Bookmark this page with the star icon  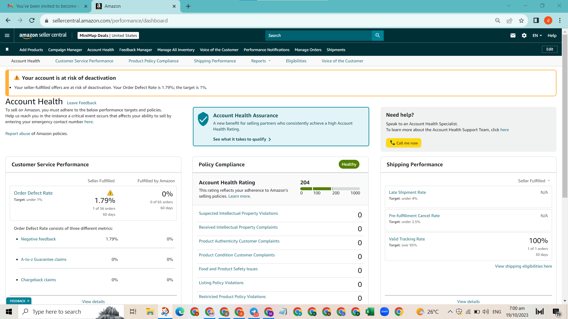[521, 20]
